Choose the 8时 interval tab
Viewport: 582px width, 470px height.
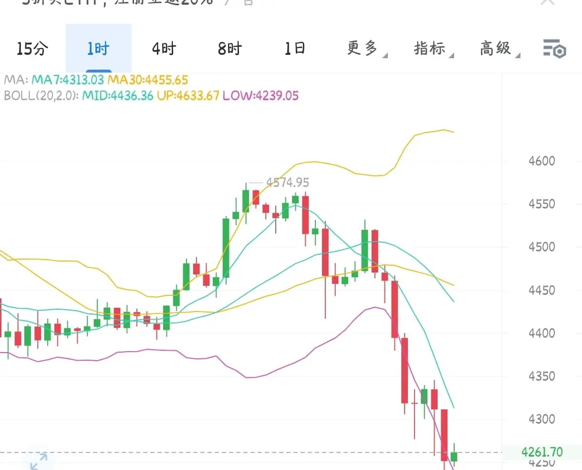(x=230, y=48)
